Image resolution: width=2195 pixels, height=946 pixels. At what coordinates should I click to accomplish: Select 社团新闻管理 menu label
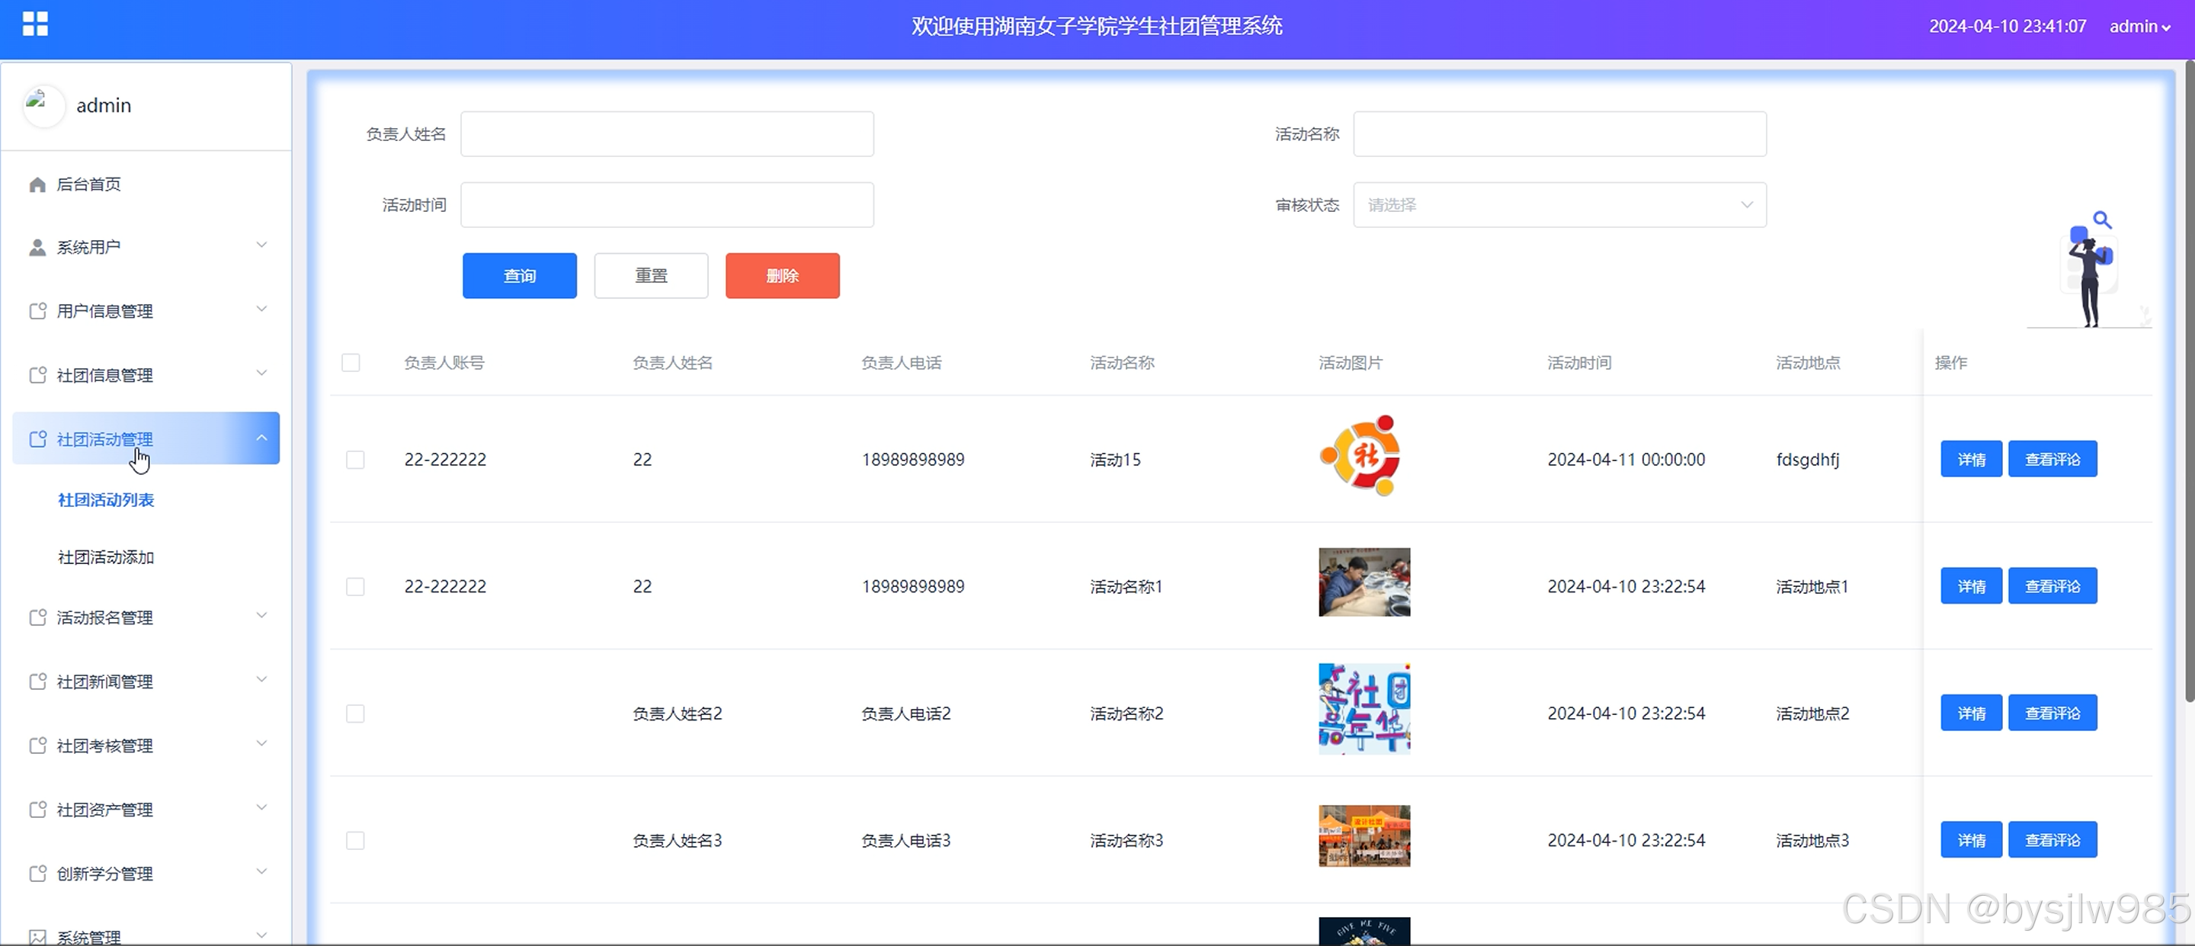105,681
